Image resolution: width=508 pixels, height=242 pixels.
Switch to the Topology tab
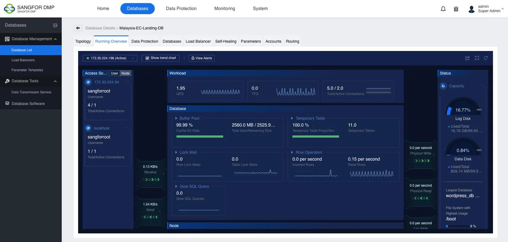point(83,42)
